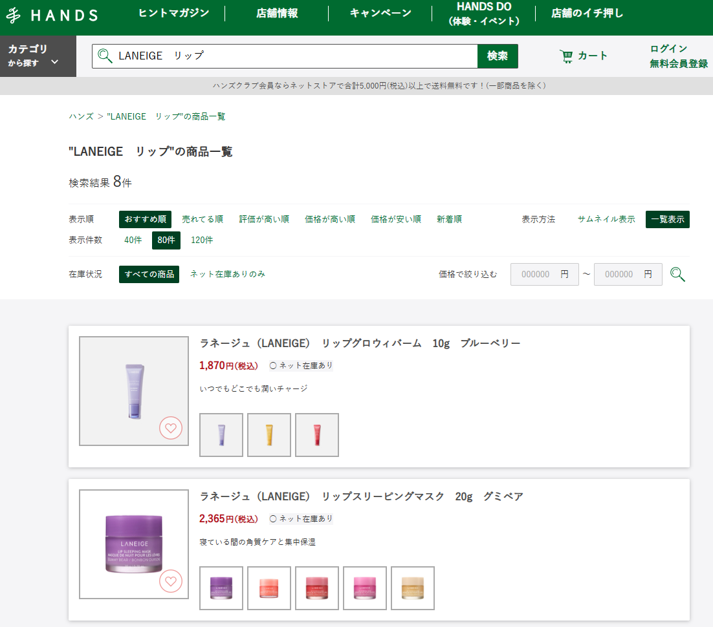Open リップスリーピングマスク グミベア product title
Image resolution: width=713 pixels, height=627 pixels.
tap(362, 496)
